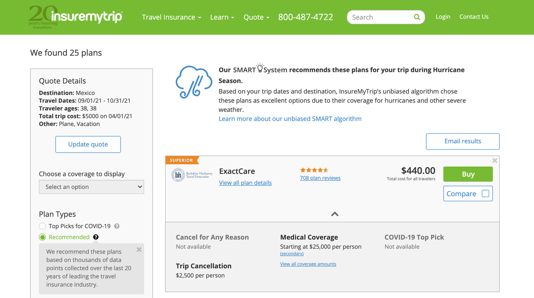
Task: Open the Learn menu
Action: [x=222, y=17]
